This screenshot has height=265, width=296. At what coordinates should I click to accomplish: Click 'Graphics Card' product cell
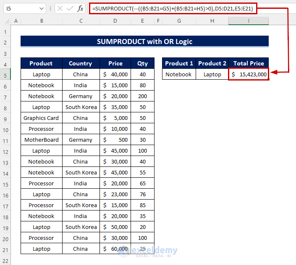click(42, 118)
